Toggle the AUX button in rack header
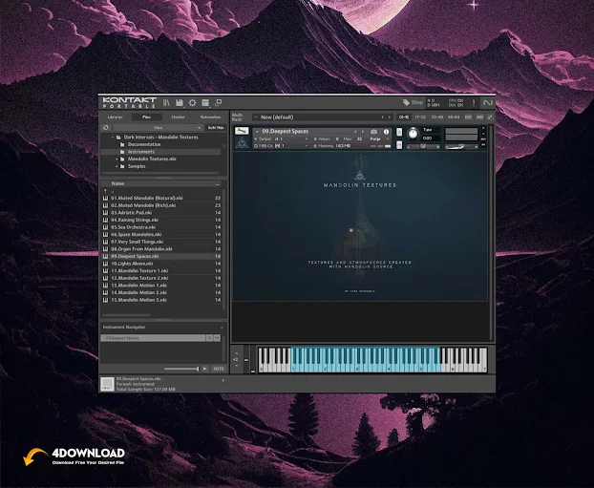The width and height of the screenshot is (594, 488). [479, 117]
